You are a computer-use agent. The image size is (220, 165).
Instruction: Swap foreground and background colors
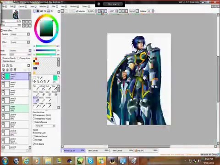pos(59,77)
